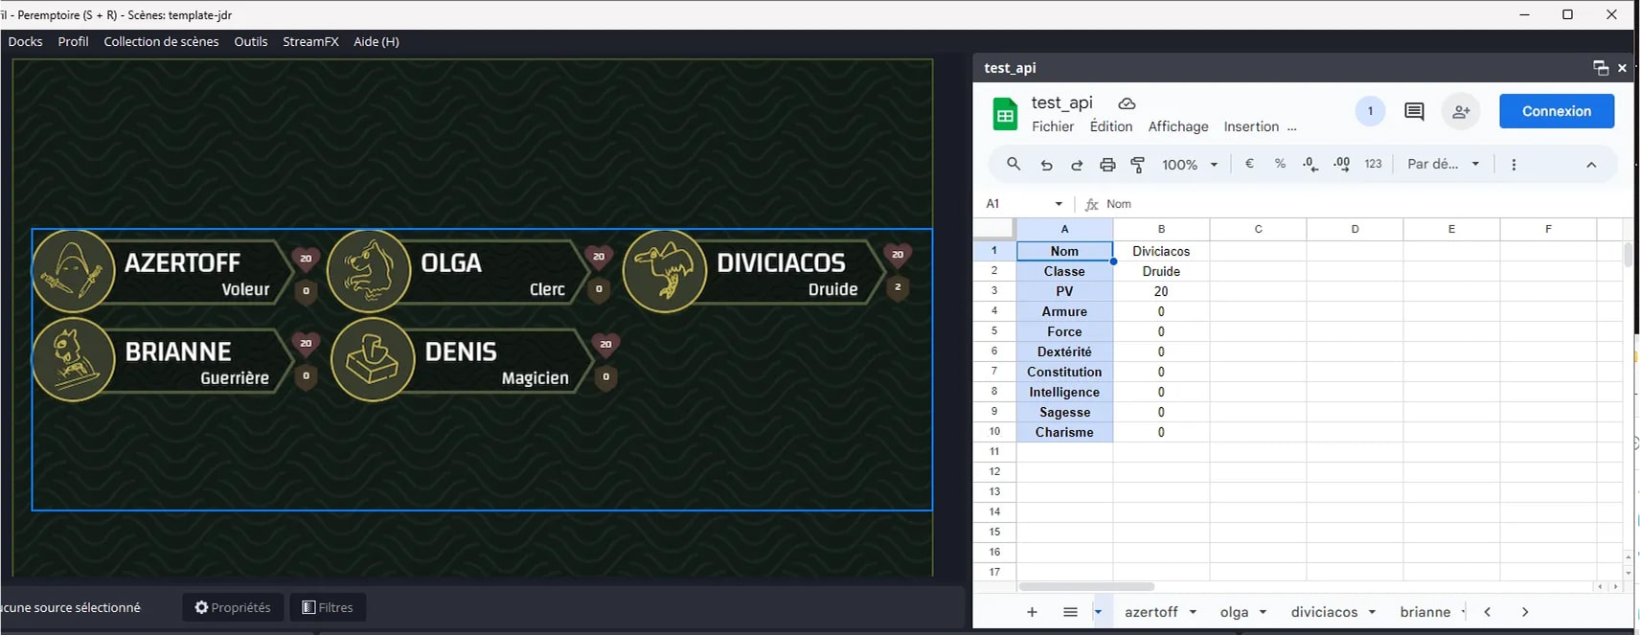Open the 100% zoom dropdown
Viewport: 1640px width, 635px height.
click(x=1190, y=165)
